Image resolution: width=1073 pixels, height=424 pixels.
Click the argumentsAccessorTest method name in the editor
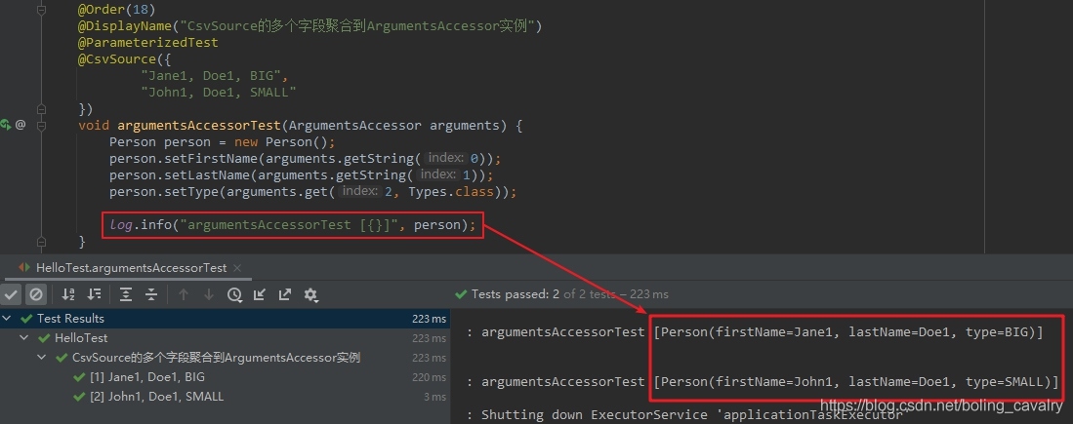199,126
